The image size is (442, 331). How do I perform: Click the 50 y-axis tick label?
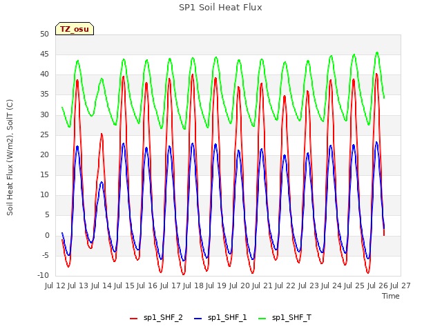pyautogui.click(x=44, y=34)
